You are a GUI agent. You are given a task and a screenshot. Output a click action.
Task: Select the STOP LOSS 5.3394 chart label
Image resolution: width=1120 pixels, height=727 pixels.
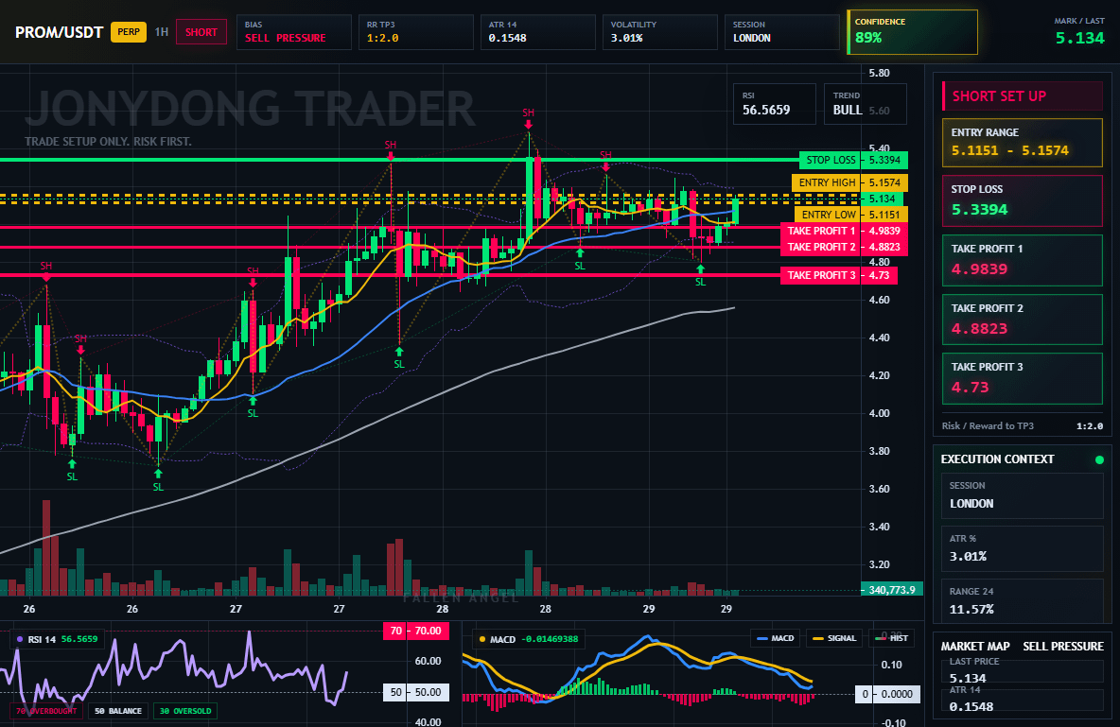(x=853, y=160)
